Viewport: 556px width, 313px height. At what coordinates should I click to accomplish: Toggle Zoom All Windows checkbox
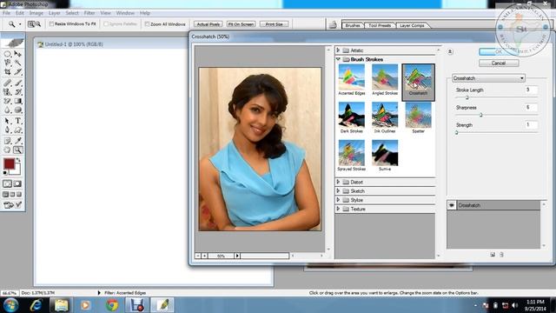click(x=147, y=23)
